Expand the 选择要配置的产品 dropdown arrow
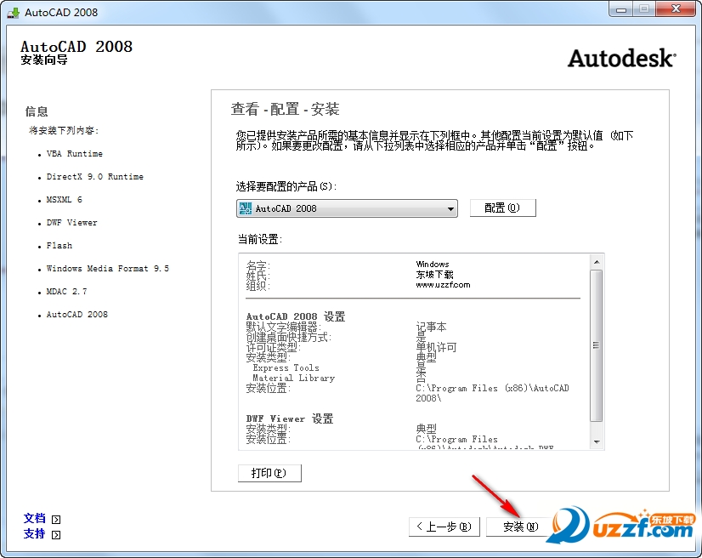Image resolution: width=702 pixels, height=558 pixels. click(x=450, y=208)
